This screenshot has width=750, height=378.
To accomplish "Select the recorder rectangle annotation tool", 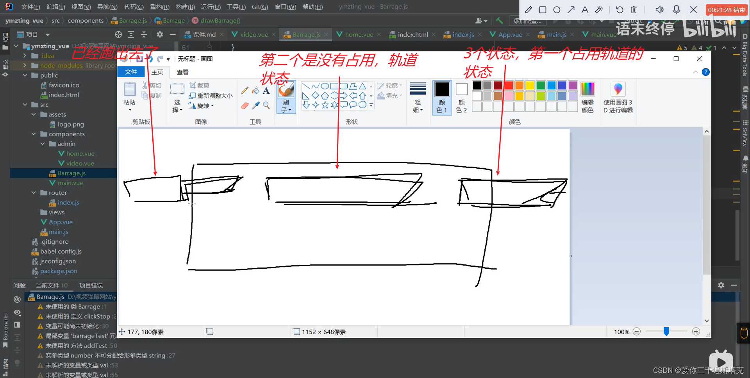I will pyautogui.click(x=543, y=10).
